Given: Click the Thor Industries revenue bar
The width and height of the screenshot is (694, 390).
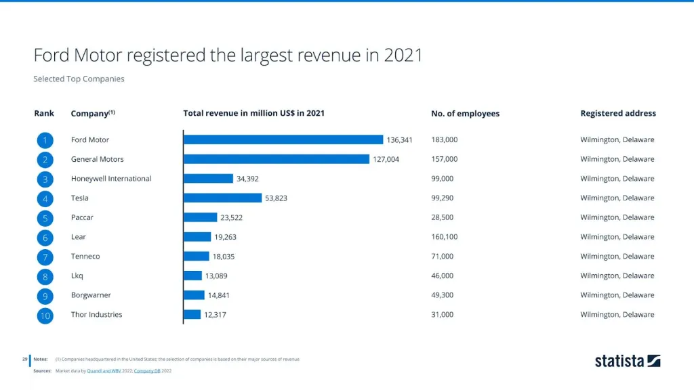Looking at the screenshot, I should tap(192, 314).
